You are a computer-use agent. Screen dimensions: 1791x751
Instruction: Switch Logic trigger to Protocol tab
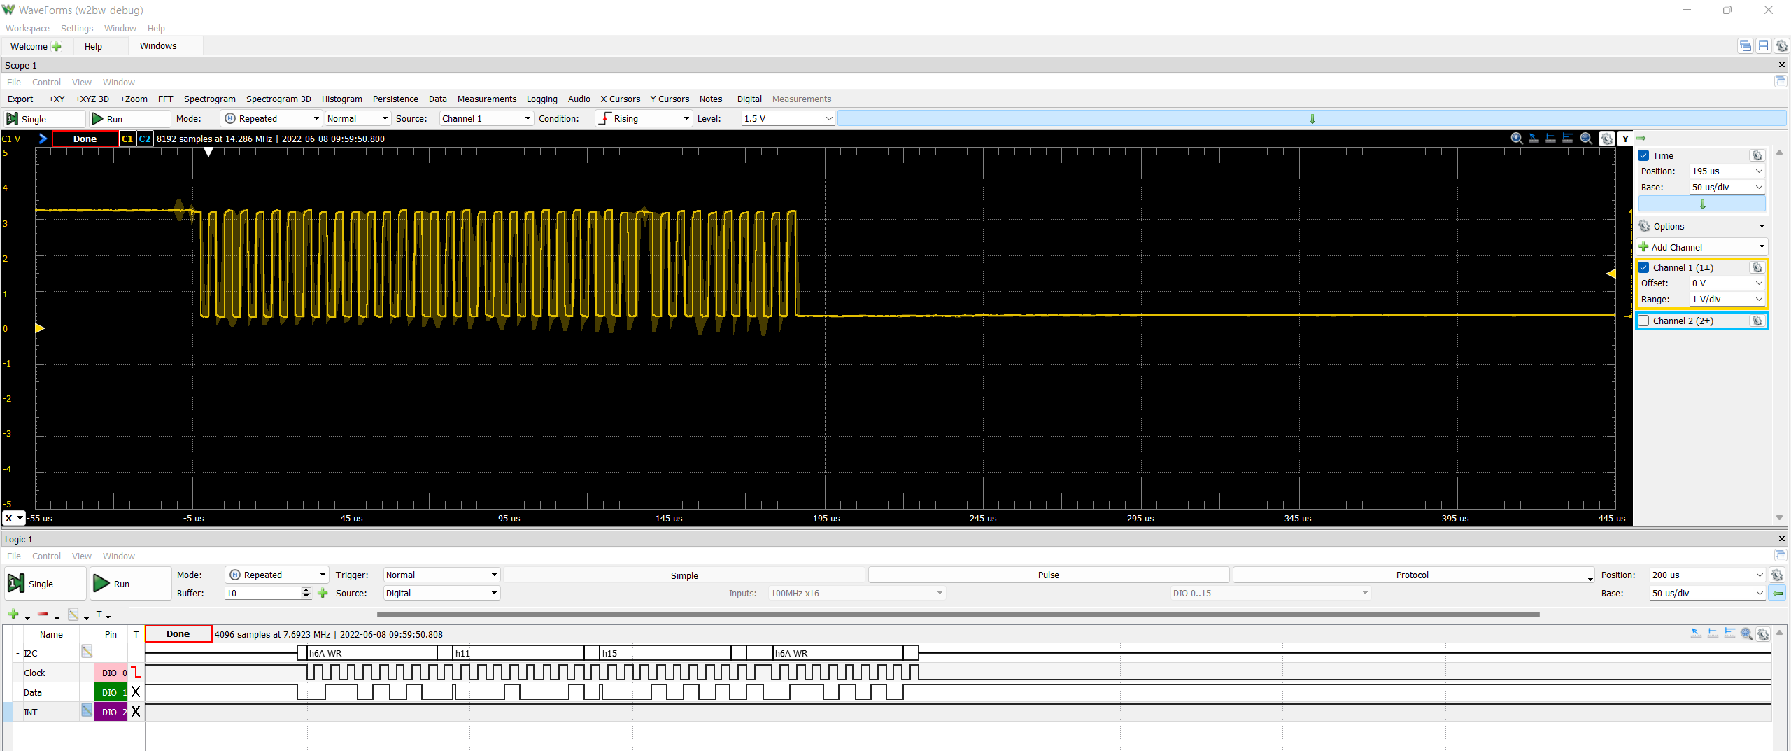click(x=1413, y=575)
